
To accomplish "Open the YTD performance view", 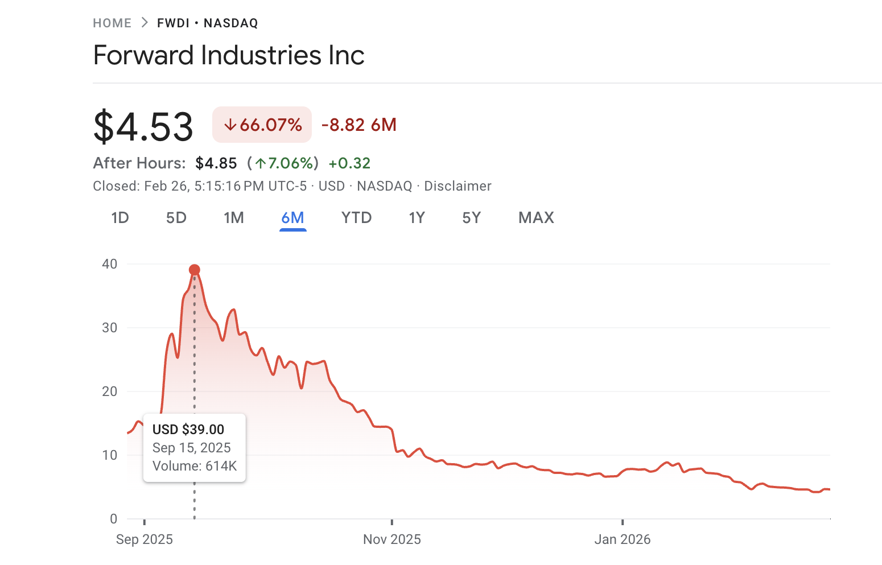I will 356,217.
